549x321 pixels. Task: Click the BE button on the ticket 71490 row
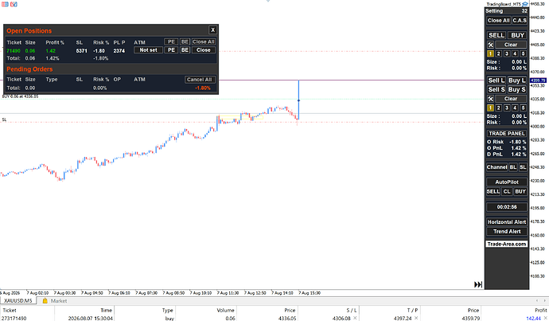click(x=185, y=50)
